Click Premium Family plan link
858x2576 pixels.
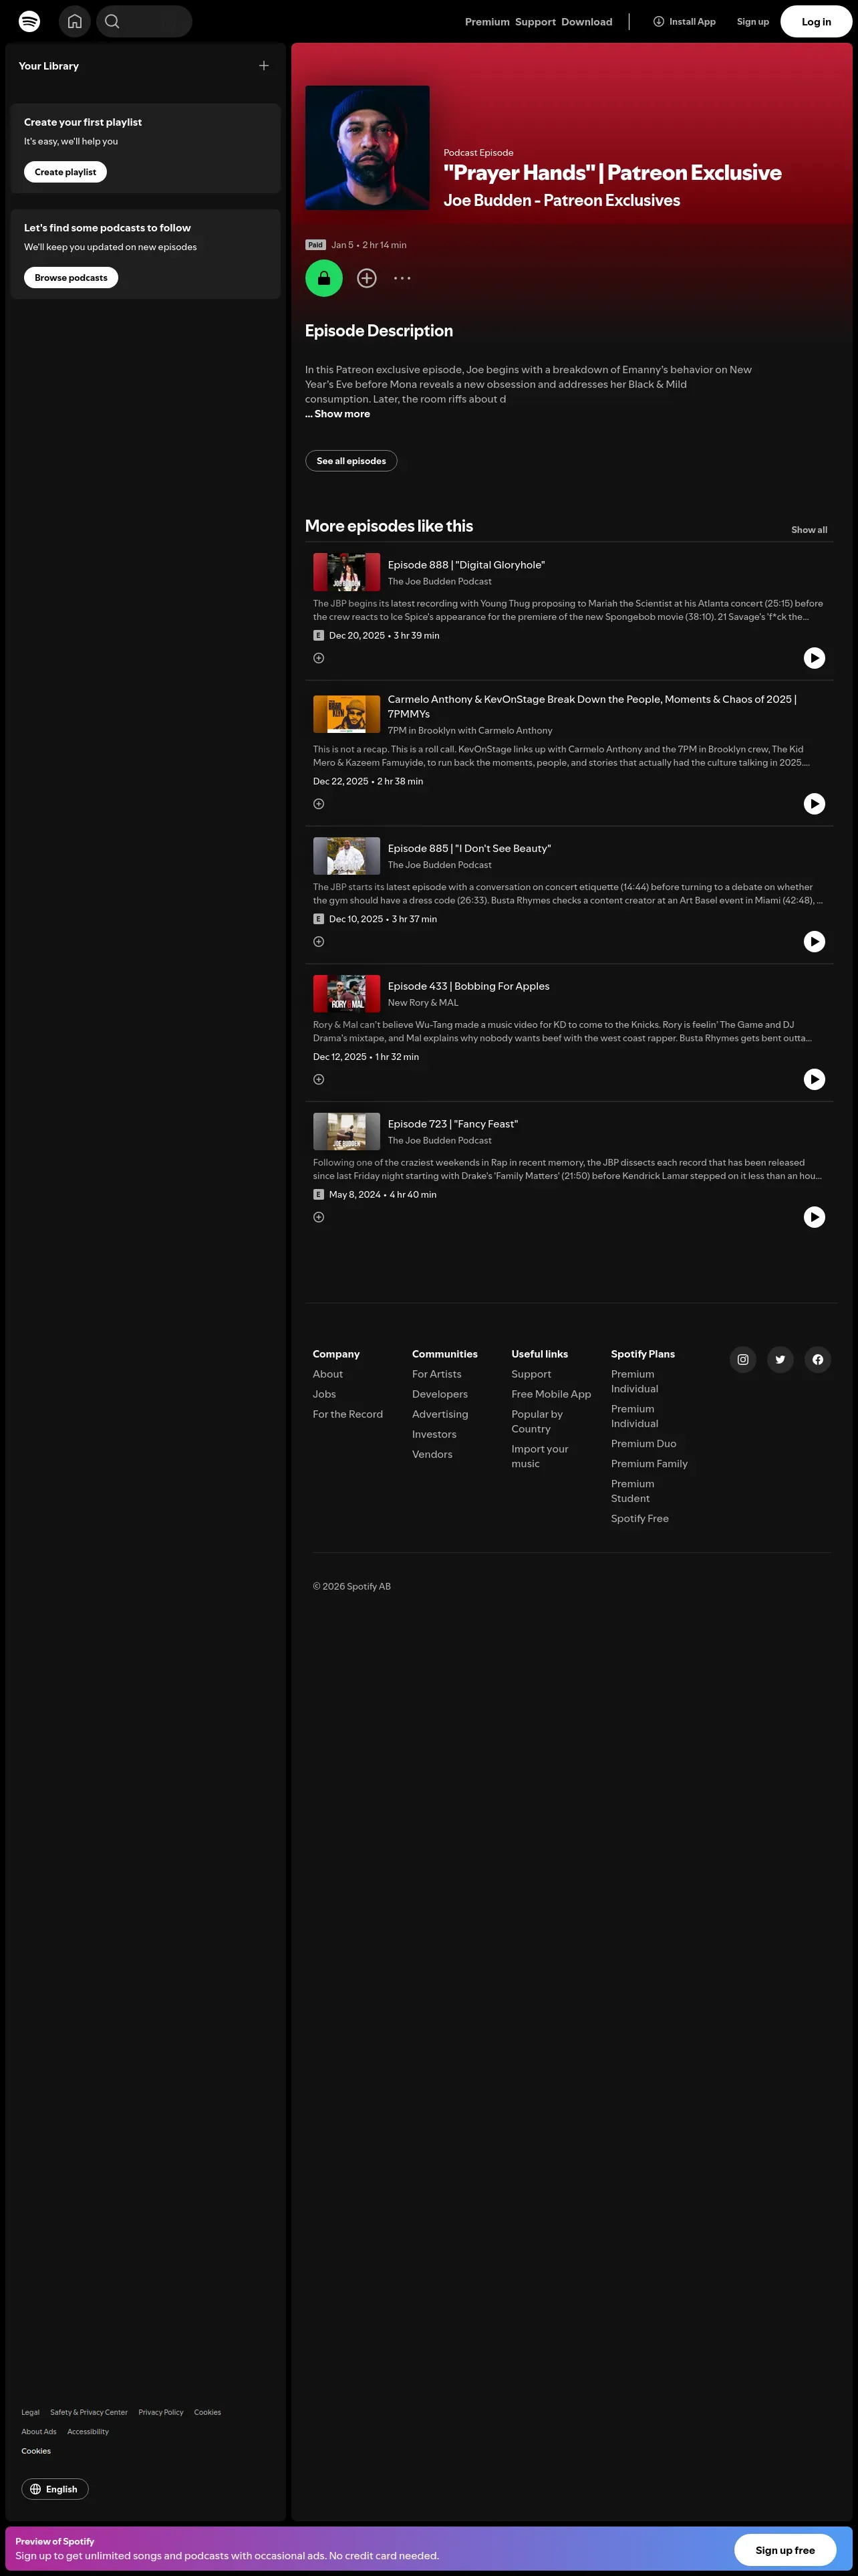[x=650, y=1464]
